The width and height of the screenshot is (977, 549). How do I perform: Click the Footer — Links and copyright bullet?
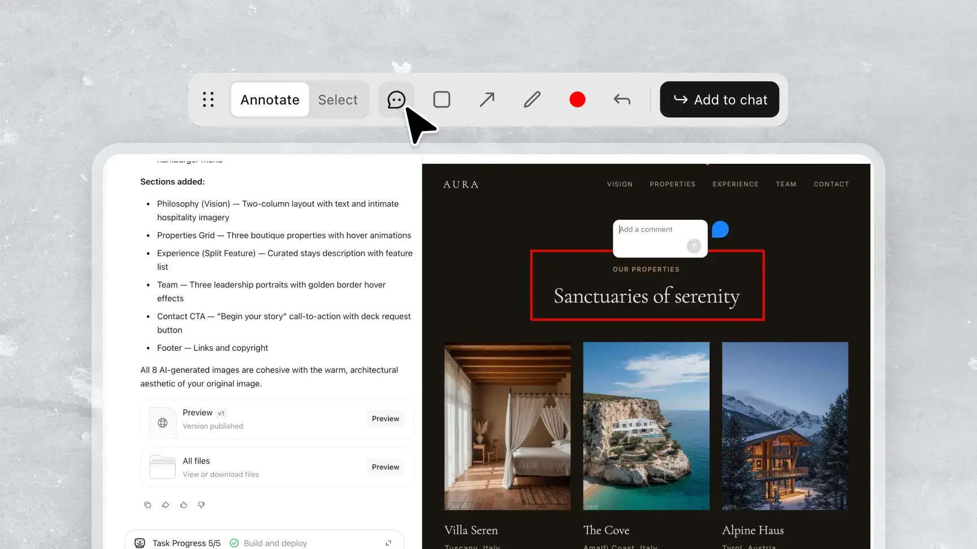[x=213, y=348]
